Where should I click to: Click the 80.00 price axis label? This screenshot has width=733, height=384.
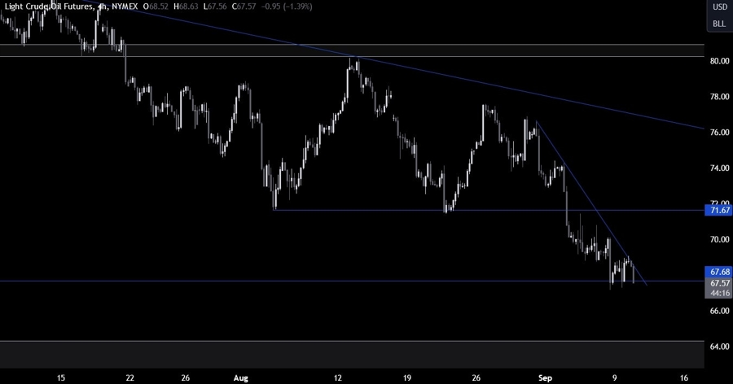click(719, 61)
